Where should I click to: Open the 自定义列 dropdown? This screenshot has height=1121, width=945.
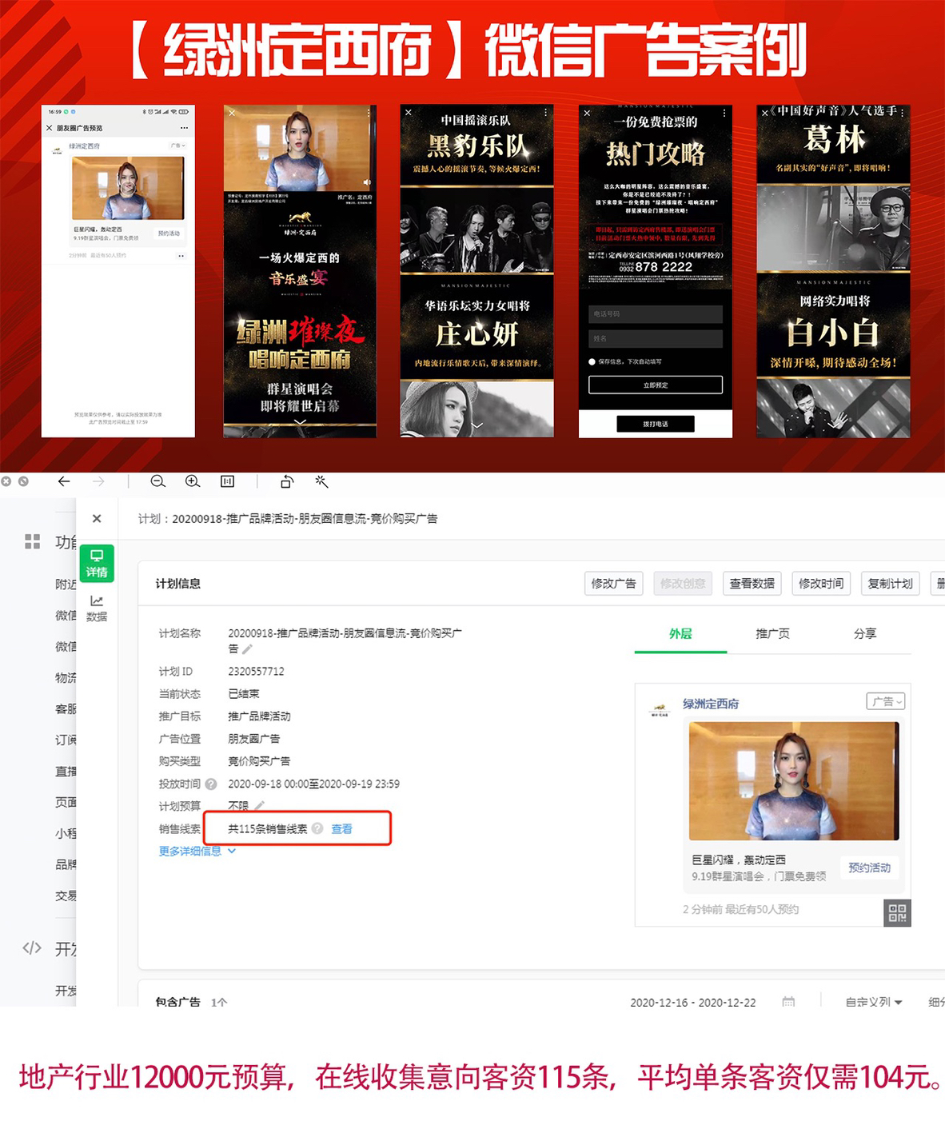pos(873,1002)
